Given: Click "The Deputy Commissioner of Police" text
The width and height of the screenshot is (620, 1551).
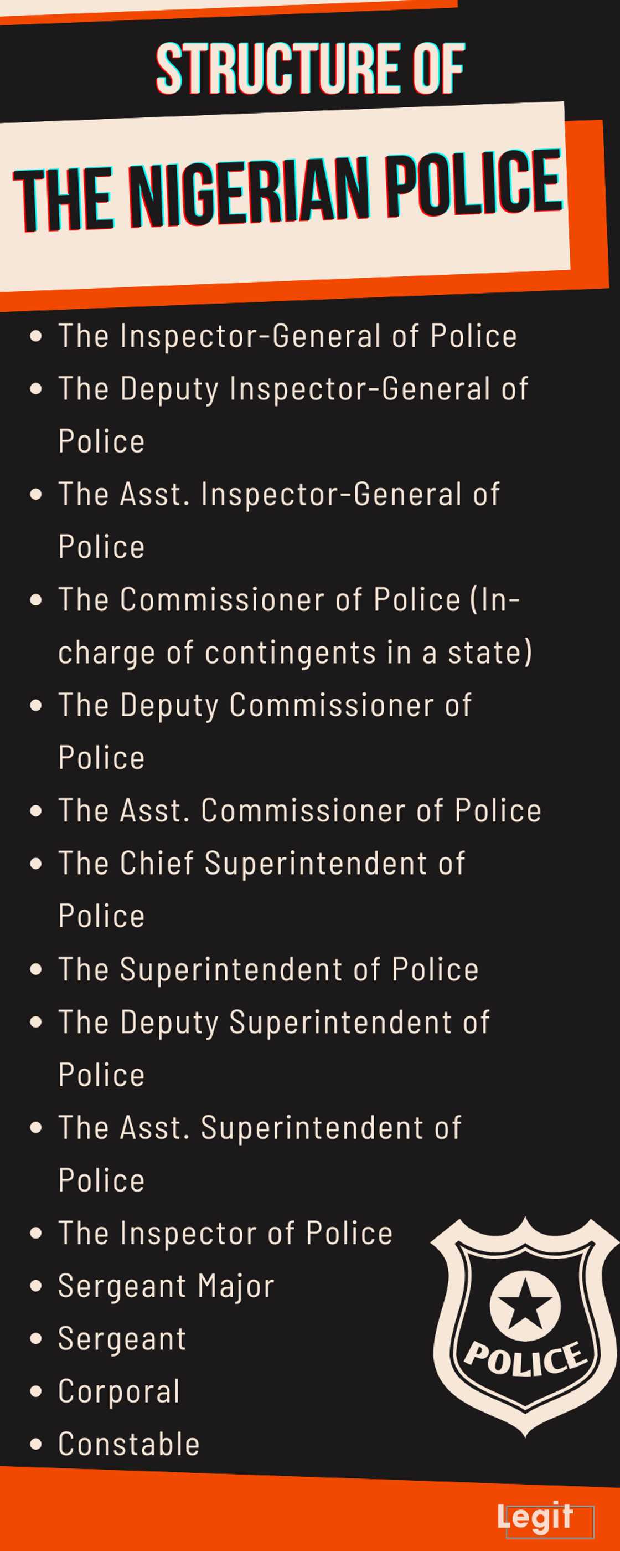Looking at the screenshot, I should tap(265, 706).
